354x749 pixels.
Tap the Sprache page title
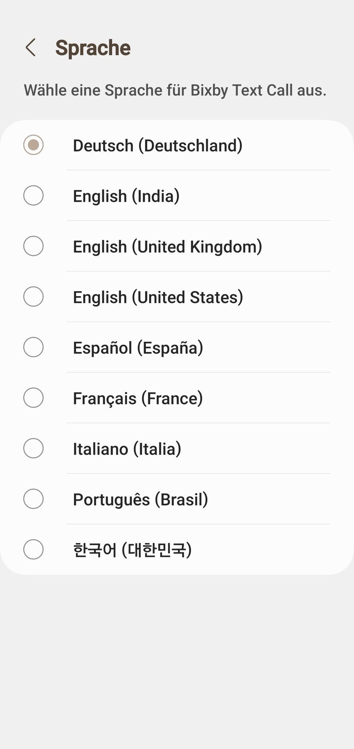(93, 48)
